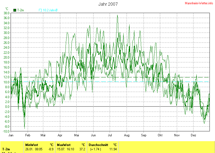Click the Durchschnitt column header
This screenshot has width=215, height=153.
[98, 145]
